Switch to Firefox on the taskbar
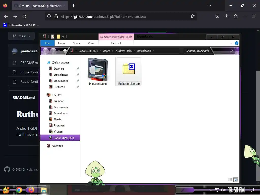 [x=31, y=190]
